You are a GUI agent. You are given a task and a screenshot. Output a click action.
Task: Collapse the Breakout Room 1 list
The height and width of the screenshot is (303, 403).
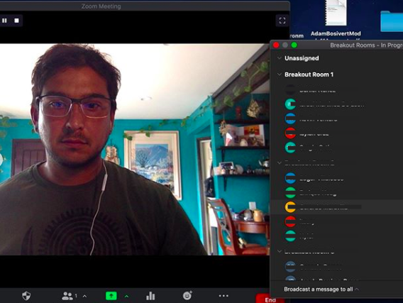(x=280, y=75)
